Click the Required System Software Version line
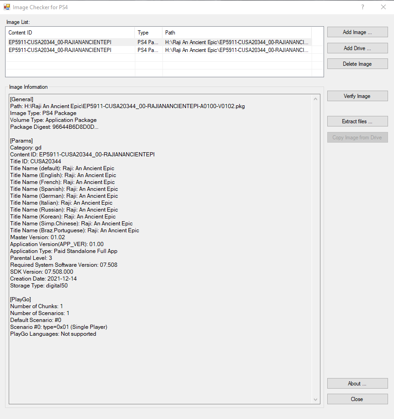 pyautogui.click(x=64, y=265)
